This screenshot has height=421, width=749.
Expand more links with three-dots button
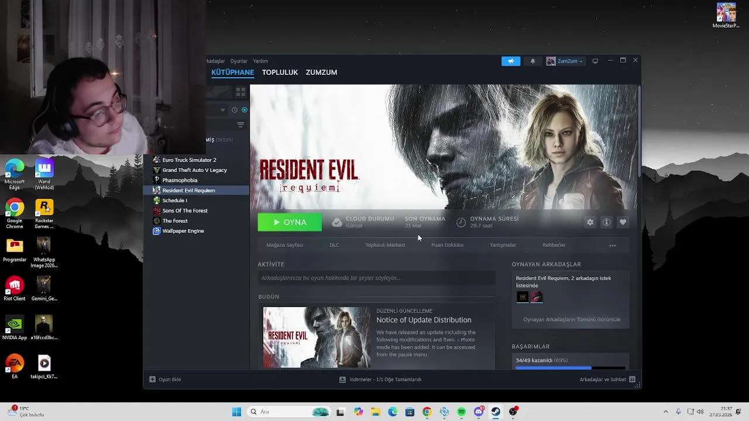(612, 246)
